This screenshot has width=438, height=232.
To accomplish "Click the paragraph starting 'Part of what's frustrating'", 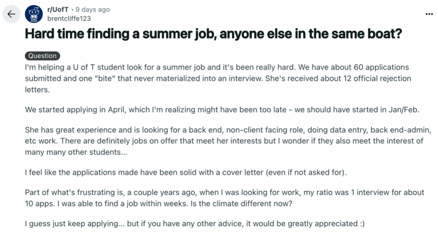I will point(225,198).
